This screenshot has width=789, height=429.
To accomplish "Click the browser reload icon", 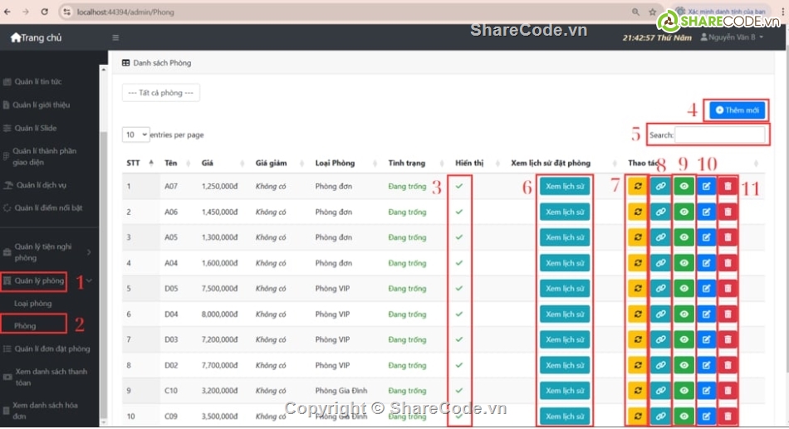I will pos(44,12).
